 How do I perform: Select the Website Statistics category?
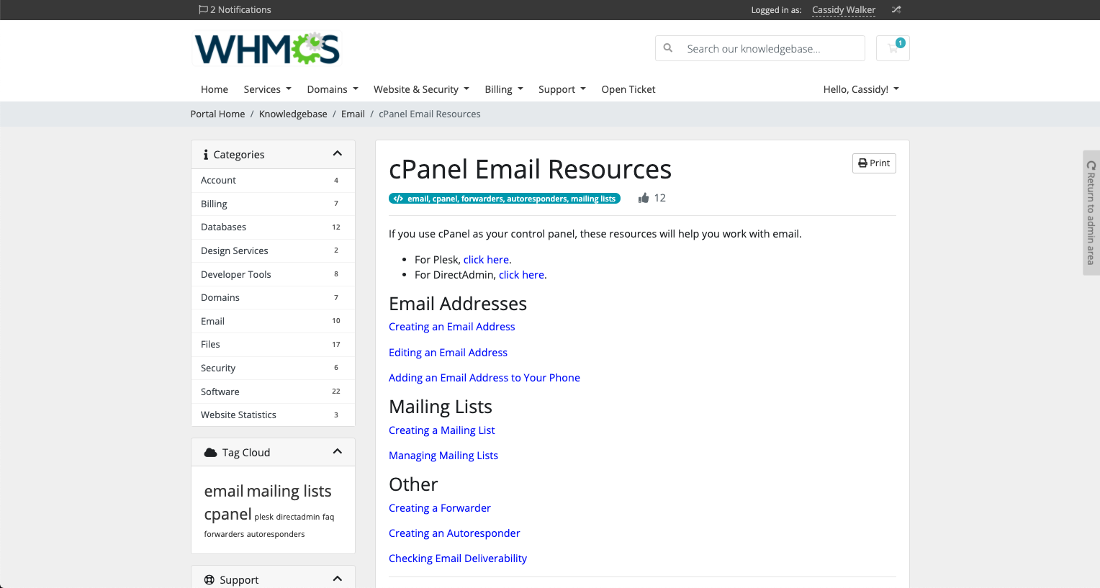[273, 415]
